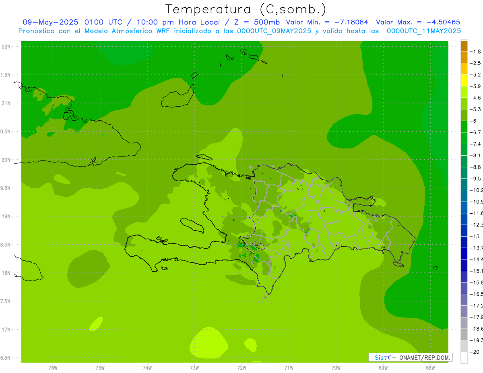This screenshot has width=483, height=373.
Task: Click the '-4.6' colorbar value
Action: (476, 98)
